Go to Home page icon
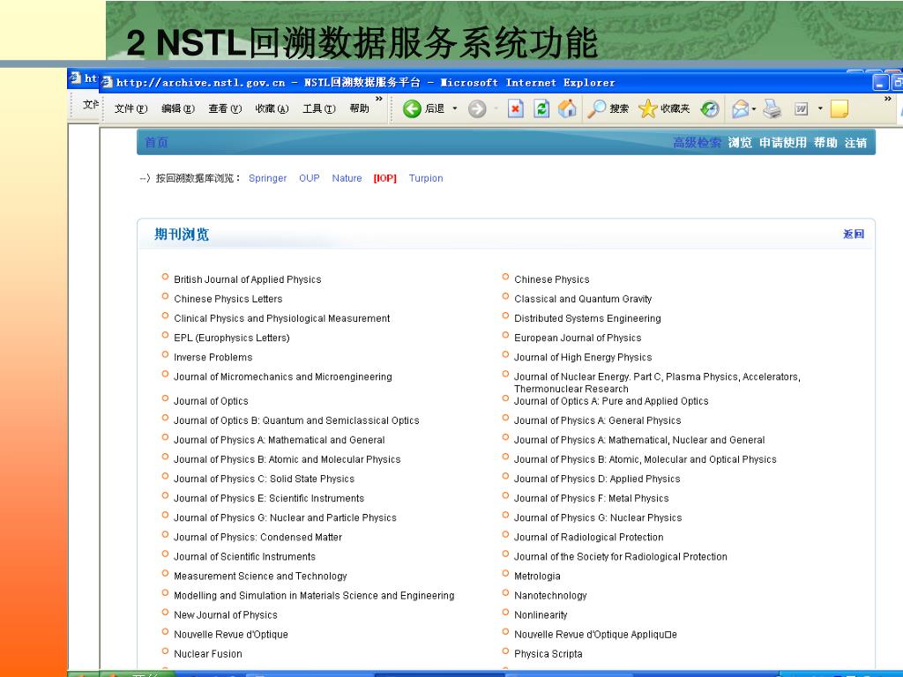The height and width of the screenshot is (677, 903). point(567,108)
